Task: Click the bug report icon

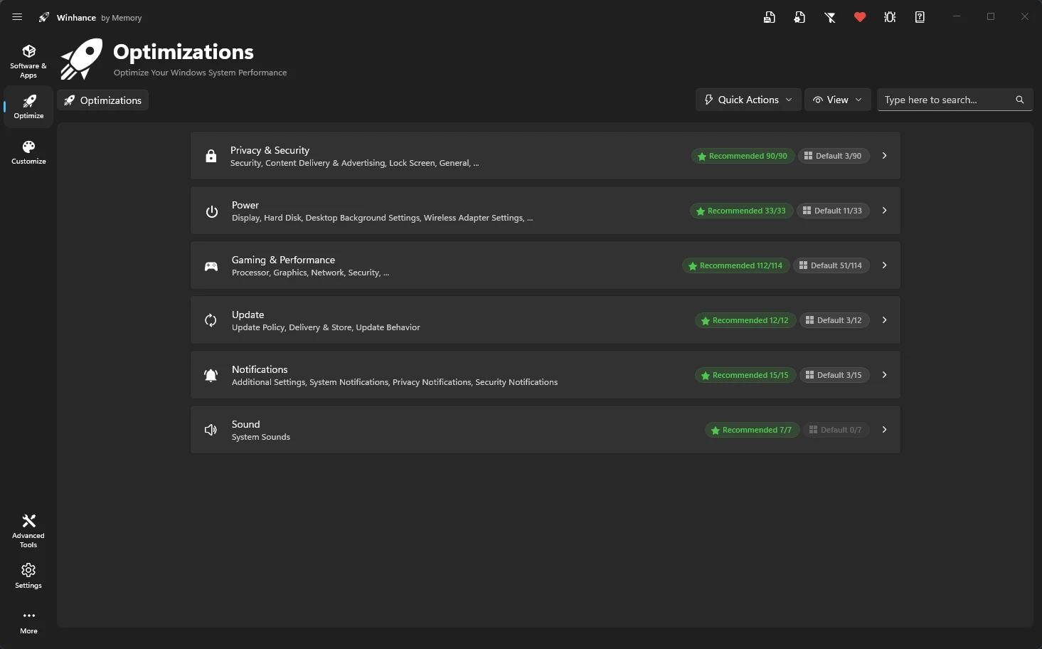Action: tap(890, 17)
